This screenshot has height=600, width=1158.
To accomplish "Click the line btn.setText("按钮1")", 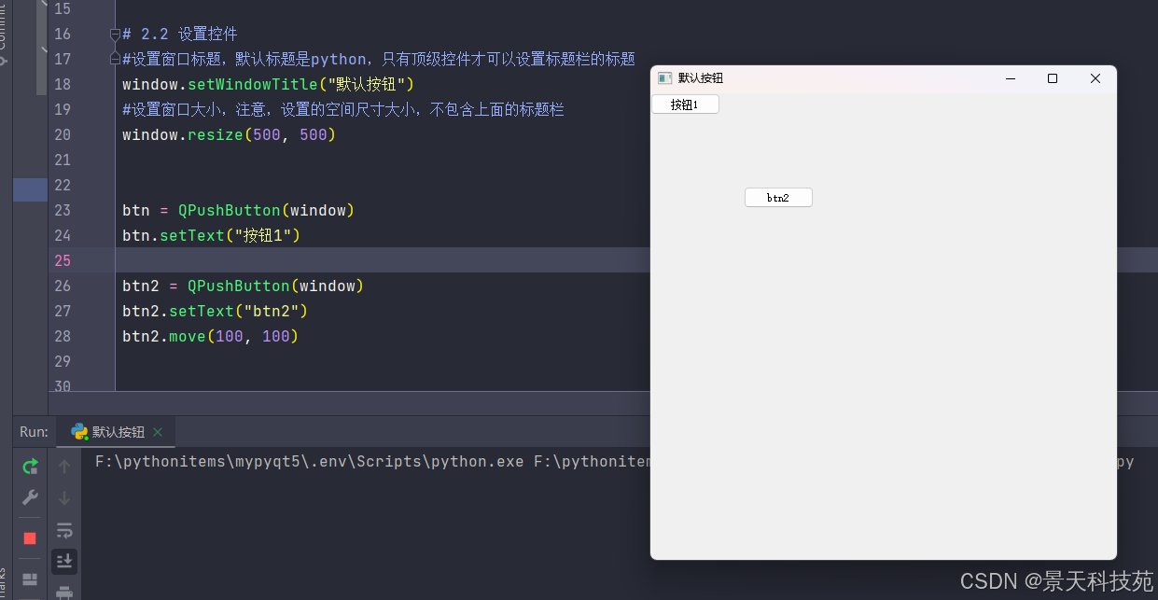I will (212, 235).
